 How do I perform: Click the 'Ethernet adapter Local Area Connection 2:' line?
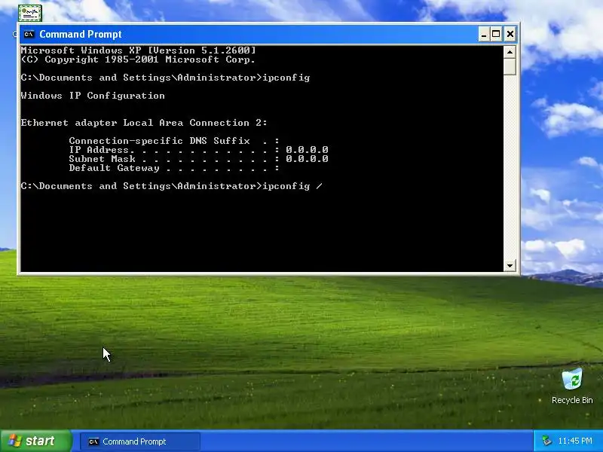[x=144, y=123]
